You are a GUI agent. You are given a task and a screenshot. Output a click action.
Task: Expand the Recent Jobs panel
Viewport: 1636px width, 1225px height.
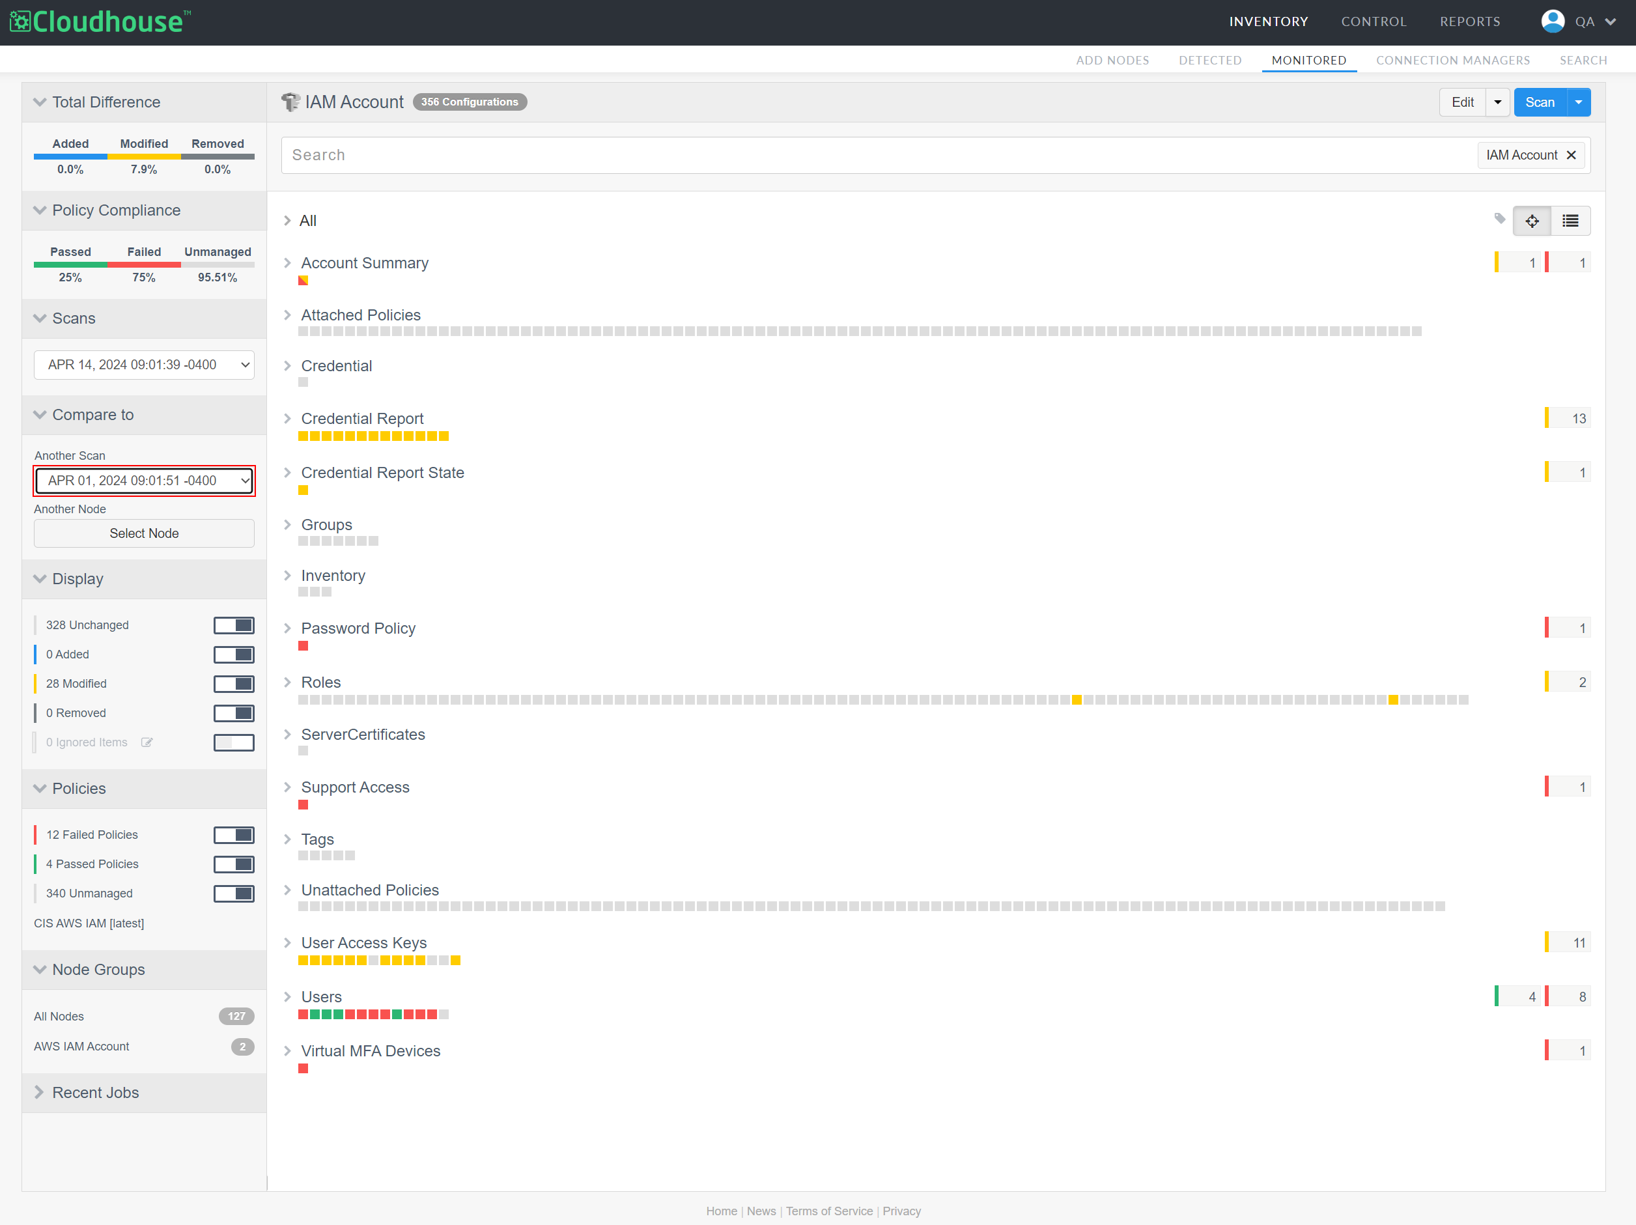tap(40, 1093)
